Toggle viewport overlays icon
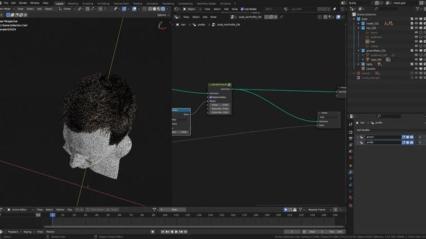The image size is (426, 239). (x=134, y=9)
